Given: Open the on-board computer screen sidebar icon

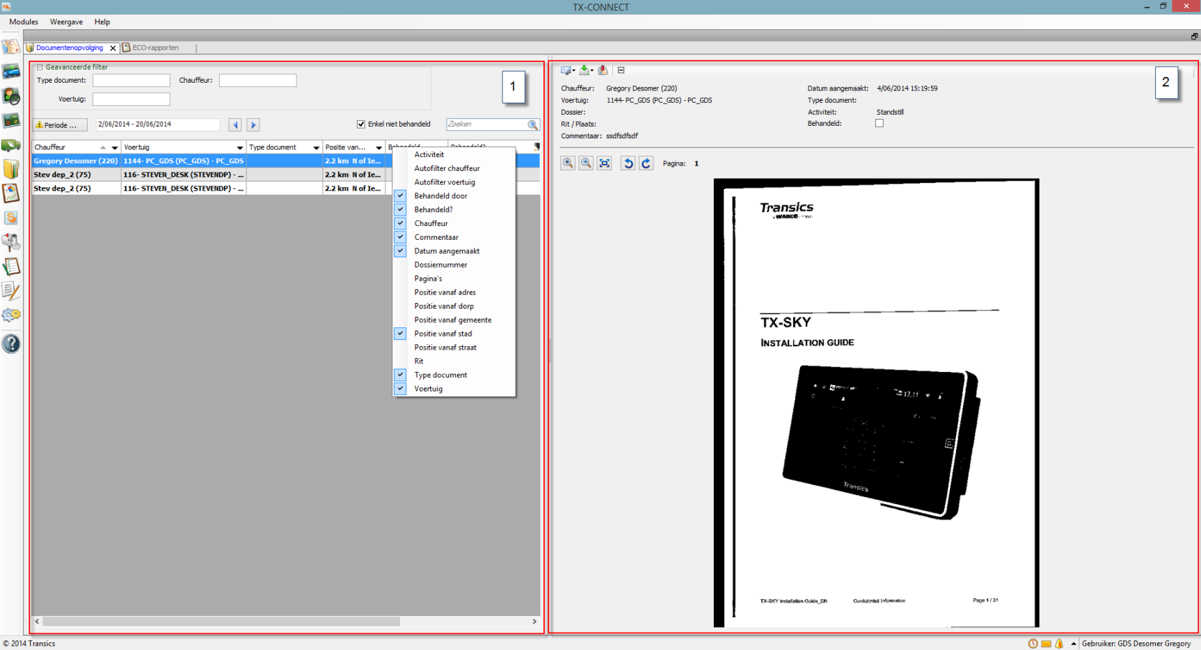Looking at the screenshot, I should coord(10,121).
